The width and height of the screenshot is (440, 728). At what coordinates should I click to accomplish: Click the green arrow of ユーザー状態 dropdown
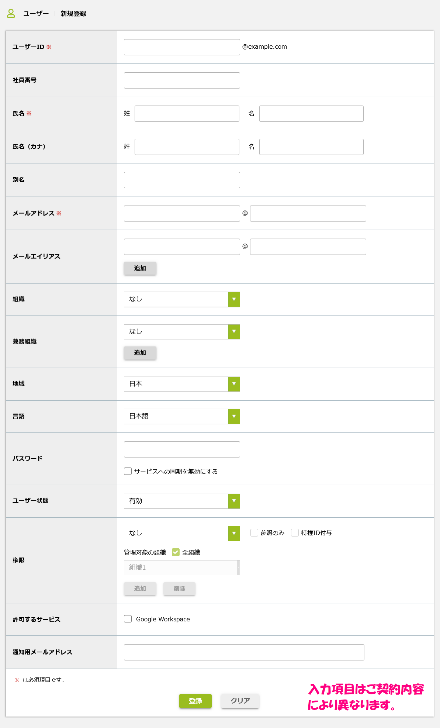point(234,501)
